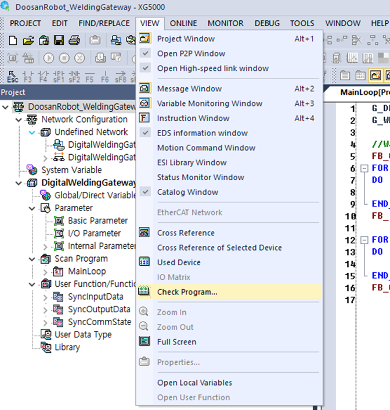The image size is (390, 410).
Task: Save the project with floppy disk icon
Action: coord(59,40)
